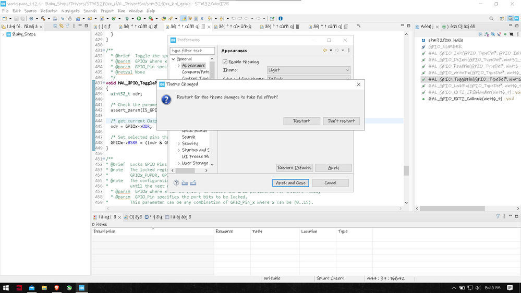
Task: Open the Navigate menu
Action: click(x=70, y=10)
